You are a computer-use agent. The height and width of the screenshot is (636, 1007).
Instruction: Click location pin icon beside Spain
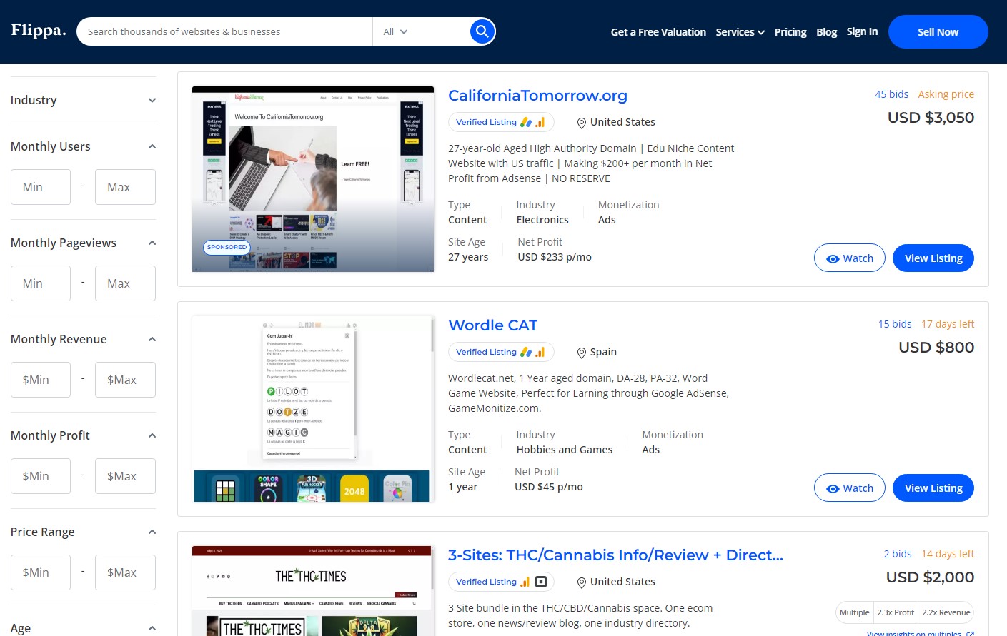point(582,353)
